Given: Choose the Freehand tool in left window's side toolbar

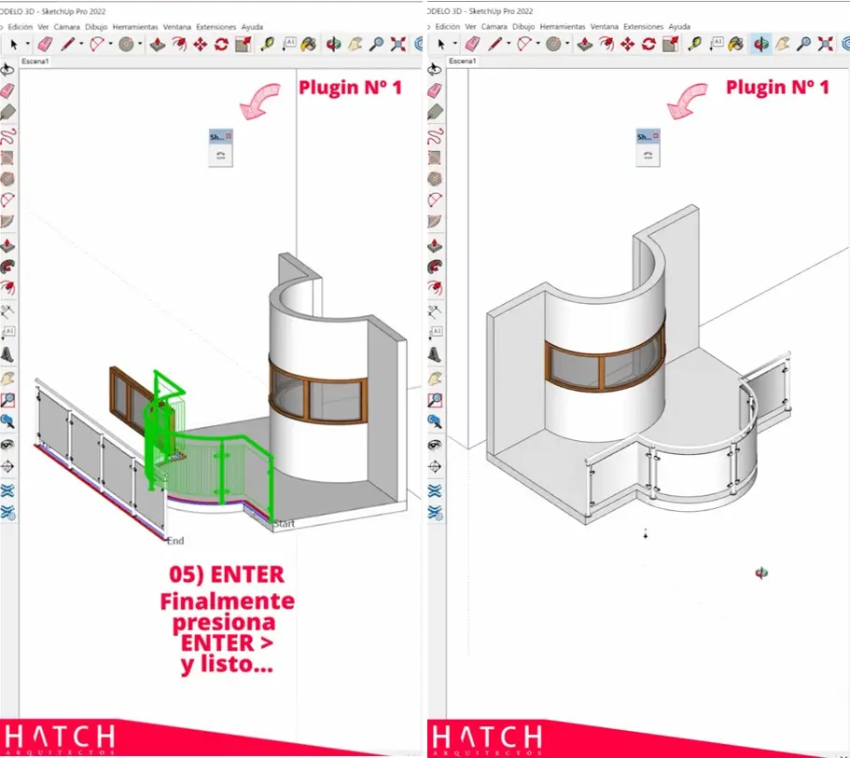Looking at the screenshot, I should (x=8, y=135).
